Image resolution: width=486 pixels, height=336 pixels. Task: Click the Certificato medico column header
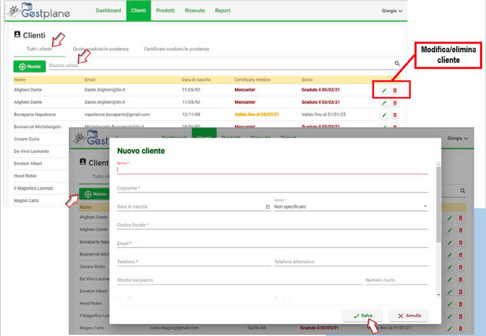[x=252, y=80]
